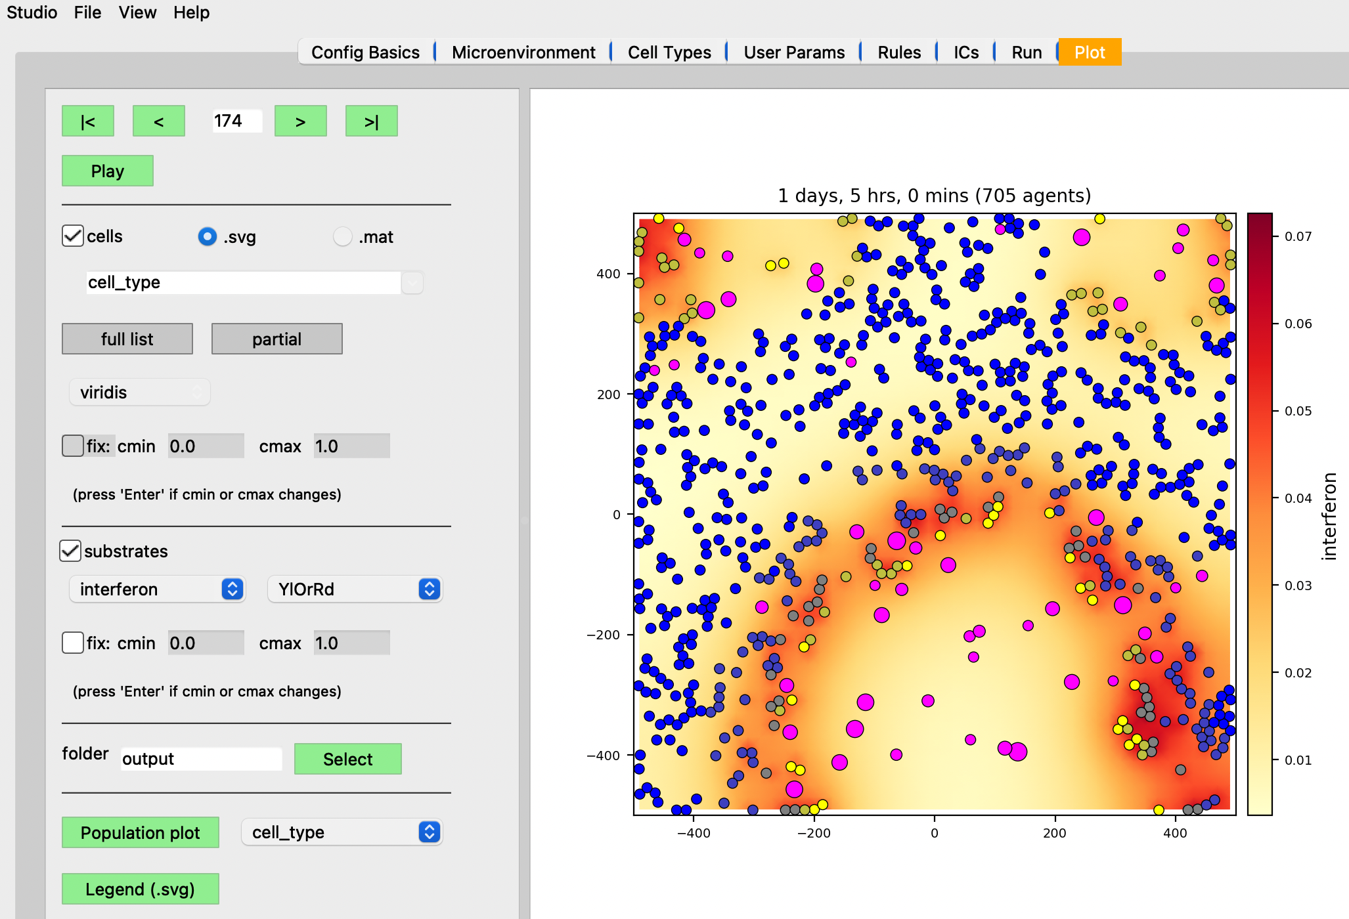Switch to the Microenvironment tab
Viewport: 1349px width, 919px height.
point(523,53)
